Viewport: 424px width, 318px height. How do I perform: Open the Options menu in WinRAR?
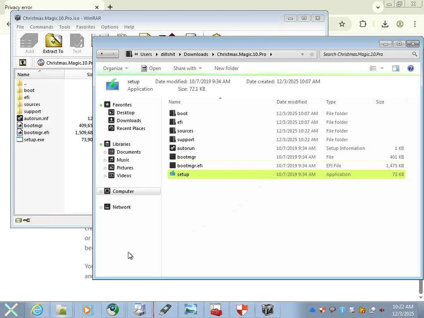pos(109,27)
